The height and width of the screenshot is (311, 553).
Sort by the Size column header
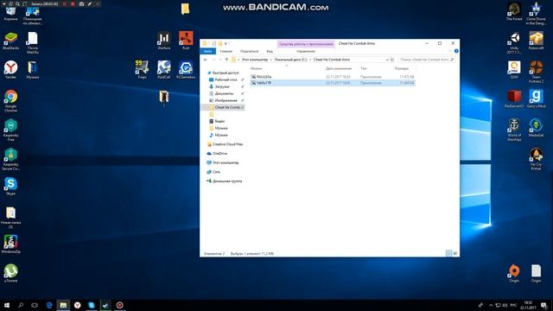402,68
